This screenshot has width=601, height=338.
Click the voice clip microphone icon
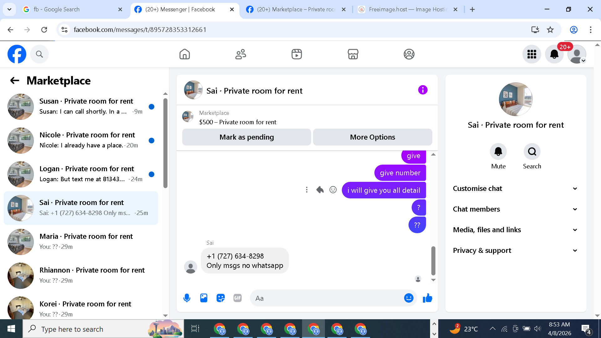coord(187,298)
